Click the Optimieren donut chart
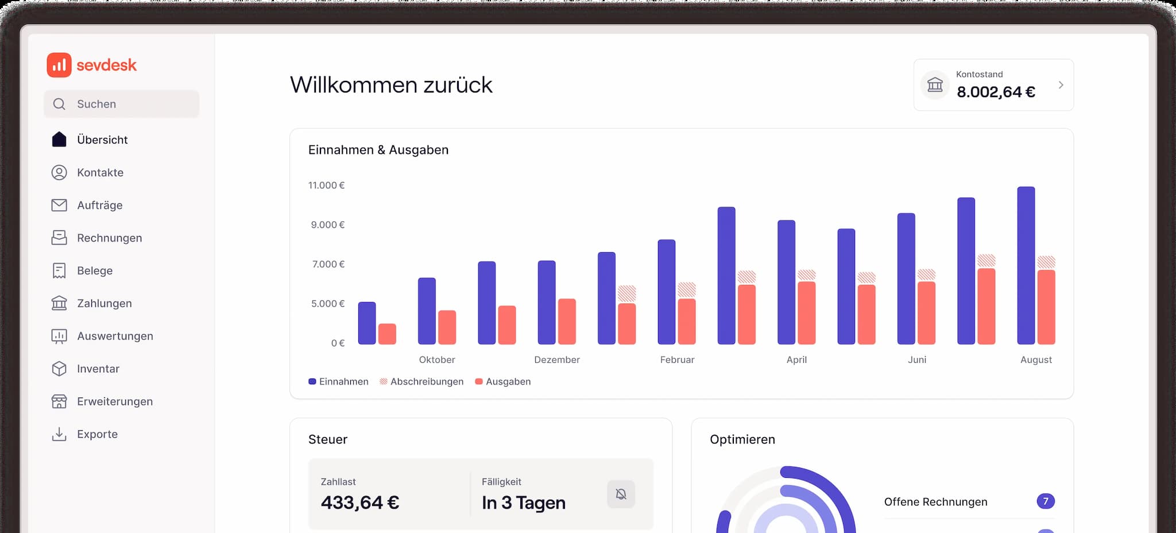The image size is (1176, 533). [786, 500]
